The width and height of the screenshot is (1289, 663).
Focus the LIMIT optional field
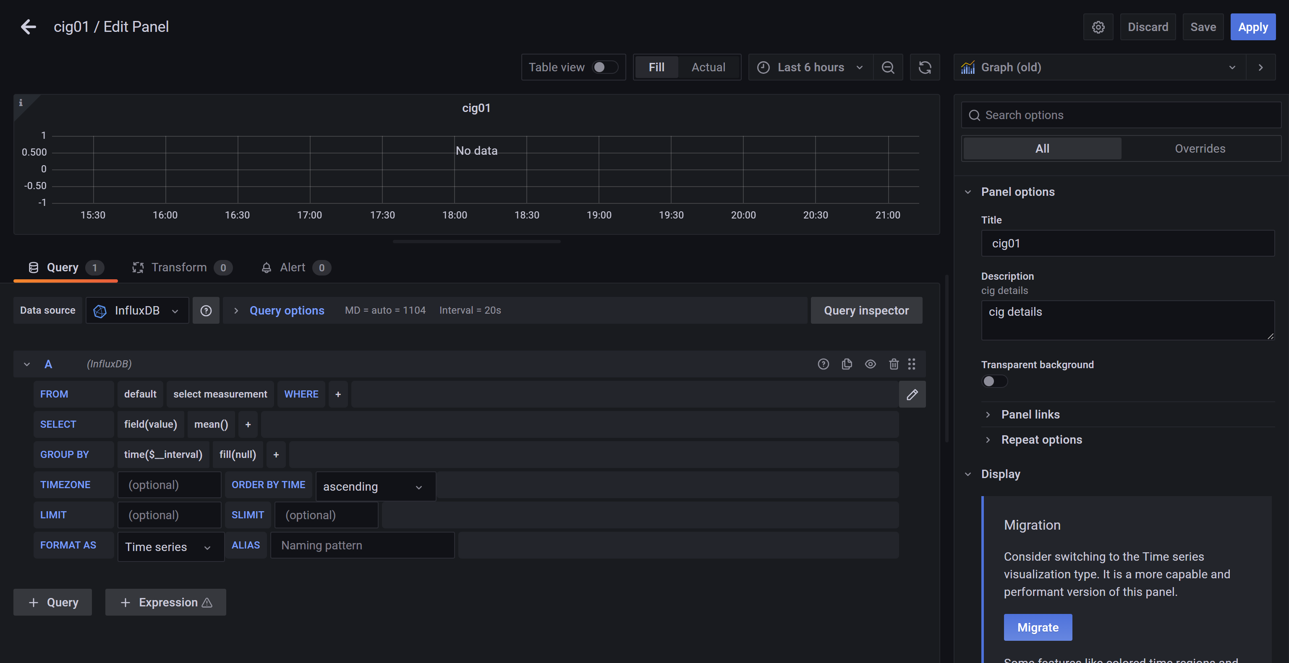169,515
